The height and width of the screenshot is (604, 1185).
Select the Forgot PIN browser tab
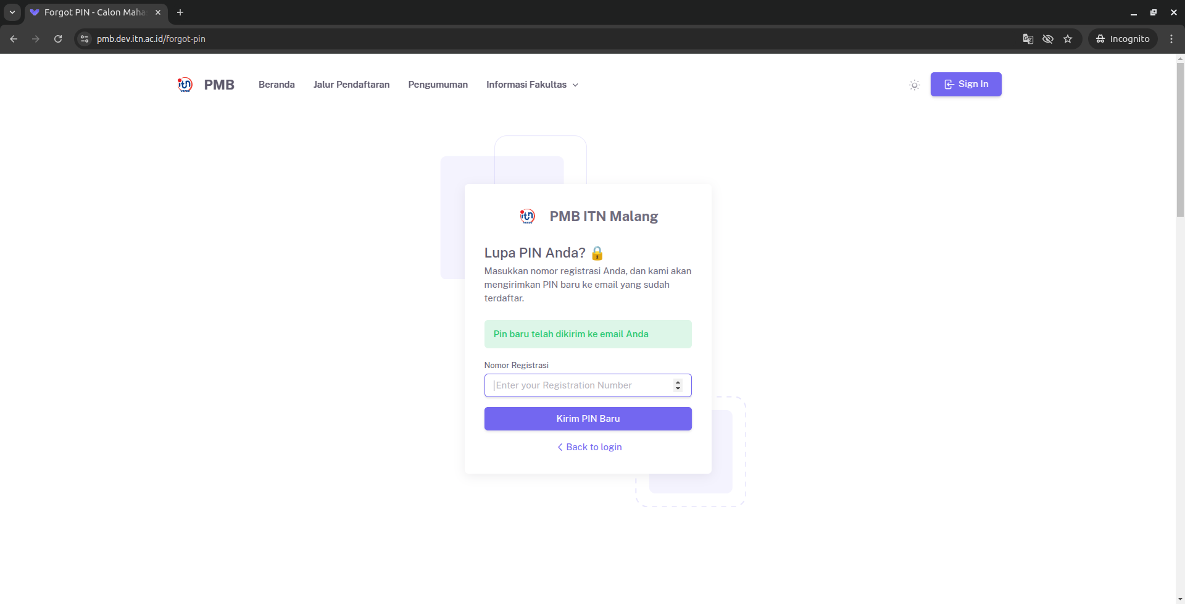tap(96, 12)
